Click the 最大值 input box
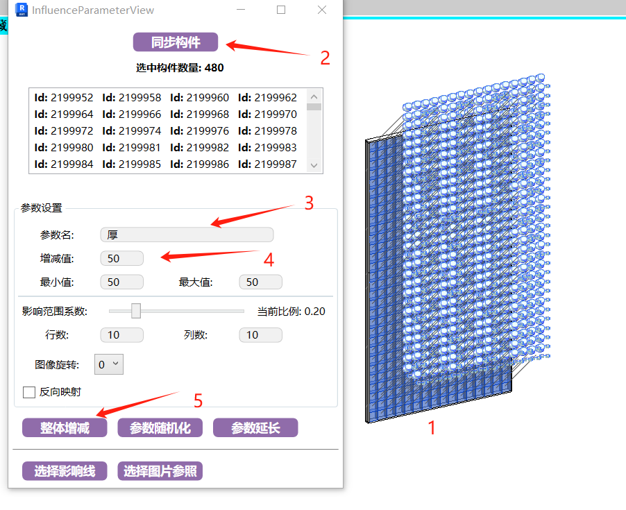This screenshot has width=626, height=510. pos(260,282)
